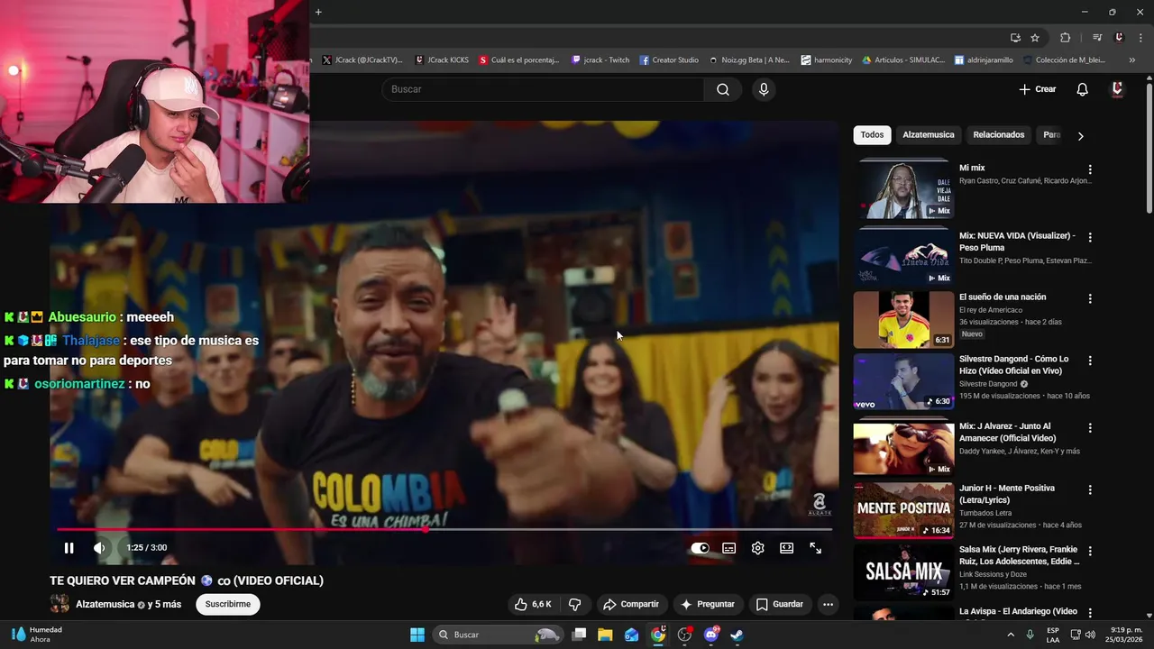The image size is (1154, 649).
Task: Open the MENTE POSITIVA thumbnail
Action: 903,510
